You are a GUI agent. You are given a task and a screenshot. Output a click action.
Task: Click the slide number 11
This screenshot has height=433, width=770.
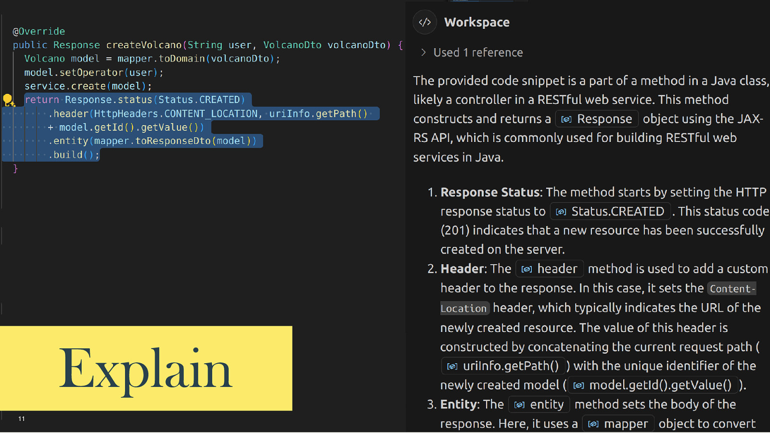pos(22,419)
